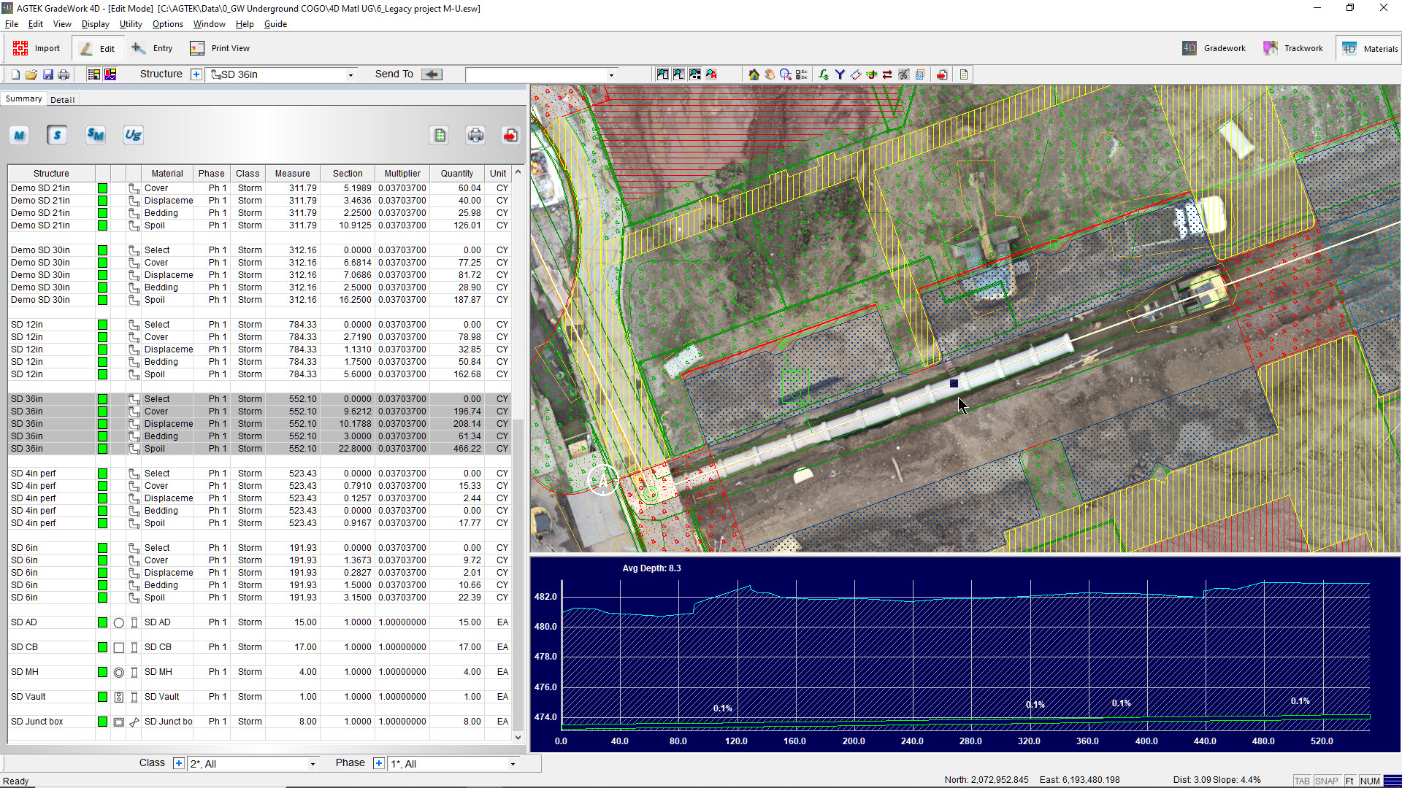
Task: Click the Summary tab
Action: click(23, 99)
